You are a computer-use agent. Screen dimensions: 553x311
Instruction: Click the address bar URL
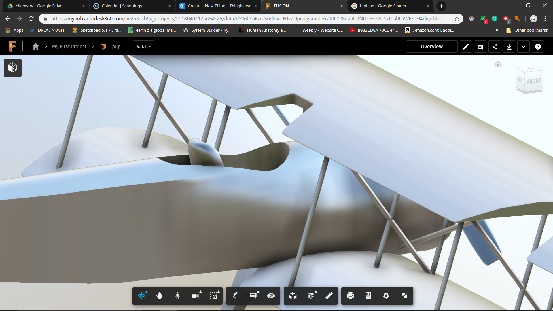[248, 19]
